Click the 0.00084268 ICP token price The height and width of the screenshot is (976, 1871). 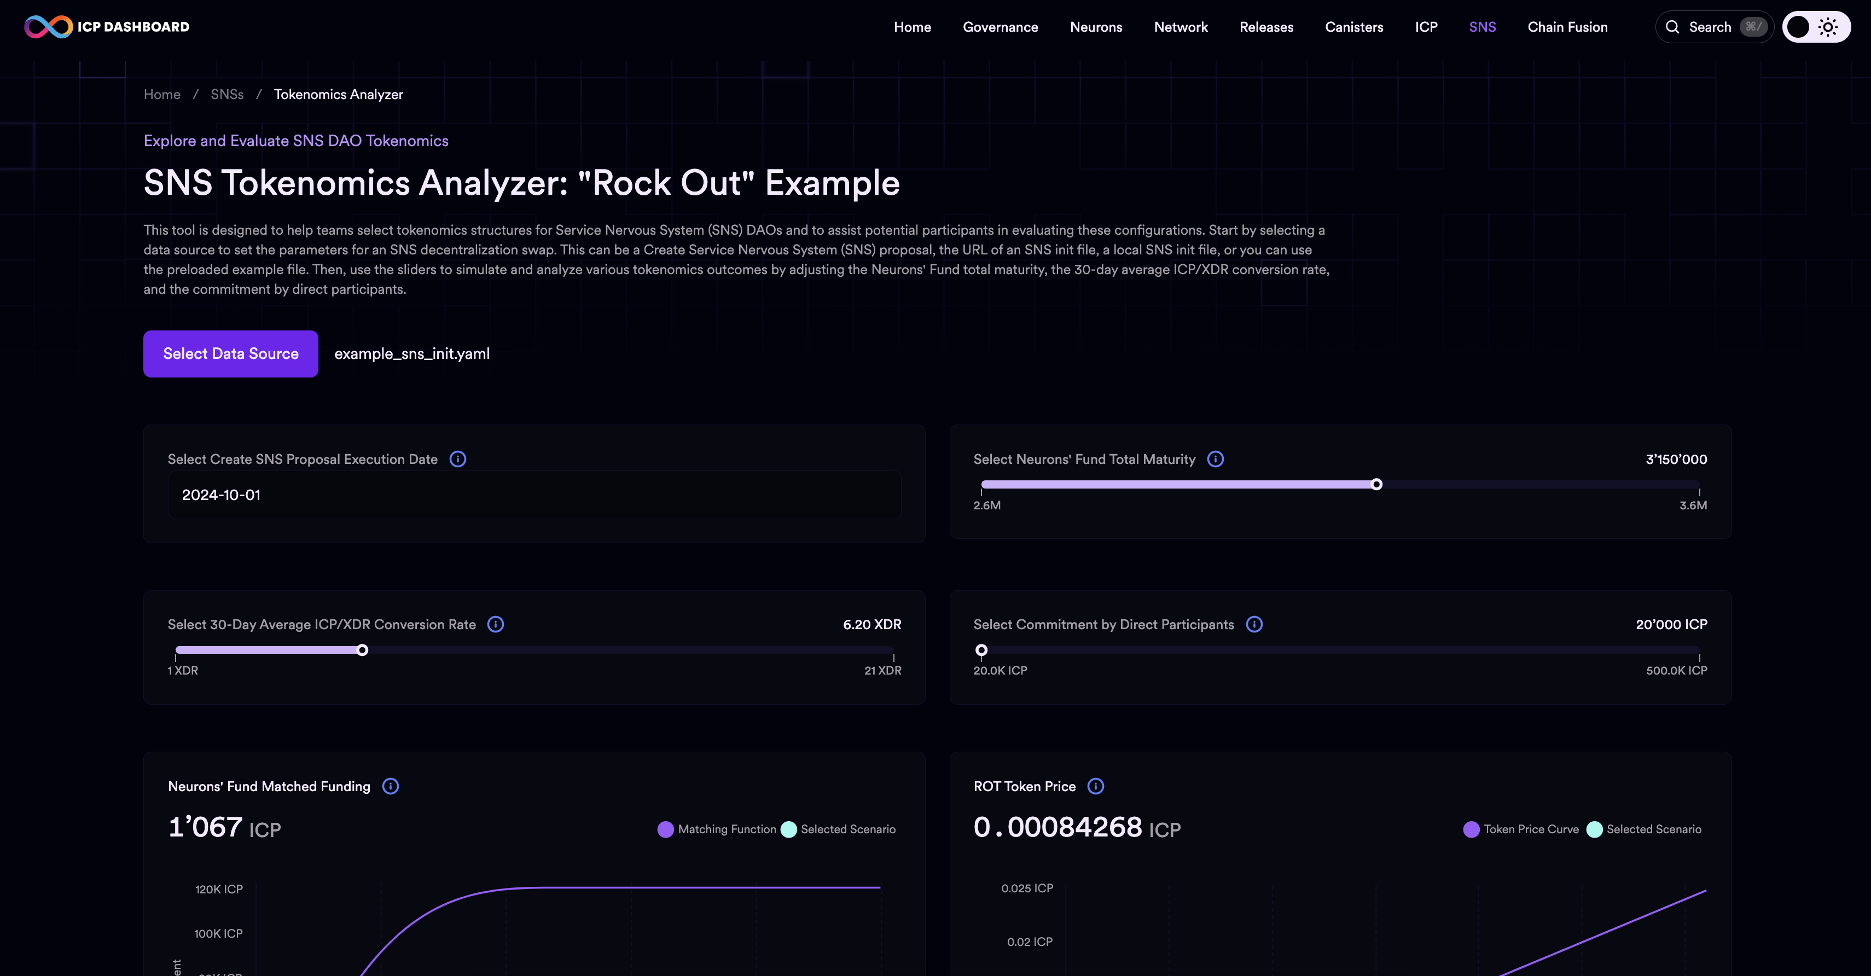coord(1077,827)
